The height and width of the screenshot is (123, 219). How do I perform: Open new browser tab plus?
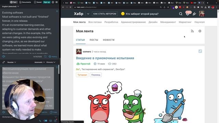coord(208,3)
